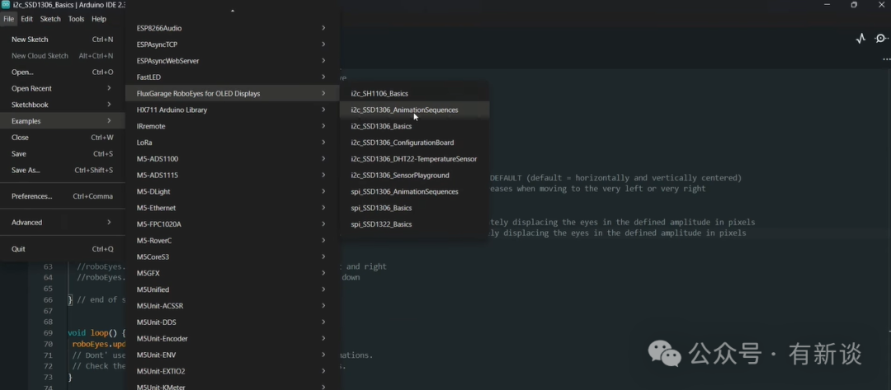
Task: Expand M5Unit-DDS examples
Action: click(233, 322)
